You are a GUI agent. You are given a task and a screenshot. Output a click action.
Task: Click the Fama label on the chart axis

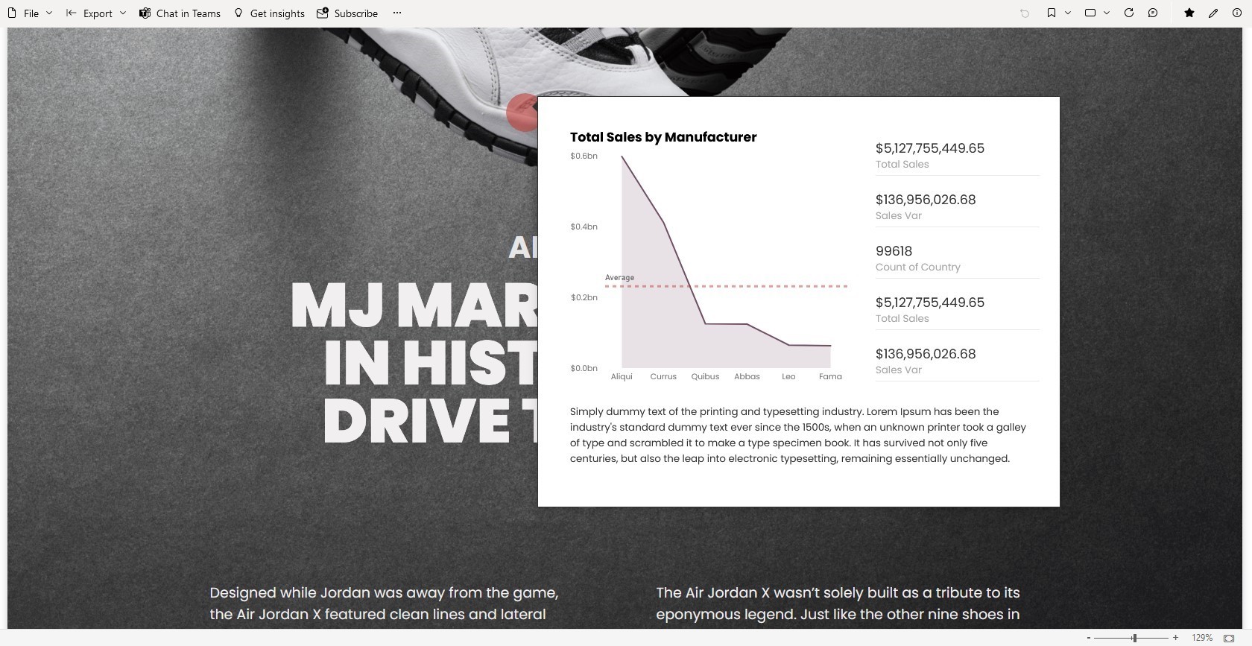pyautogui.click(x=830, y=376)
